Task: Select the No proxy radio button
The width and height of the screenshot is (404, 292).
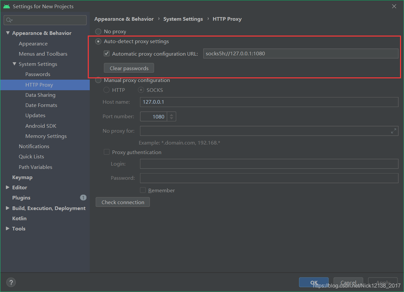Action: click(98, 31)
